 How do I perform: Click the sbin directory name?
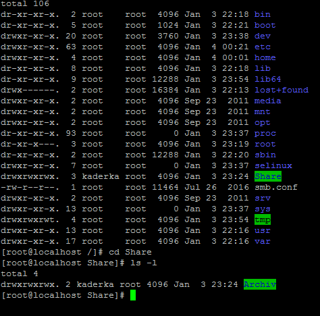[x=265, y=155]
